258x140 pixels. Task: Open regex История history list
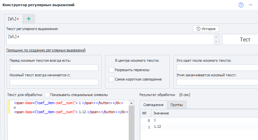pyautogui.click(x=206, y=29)
